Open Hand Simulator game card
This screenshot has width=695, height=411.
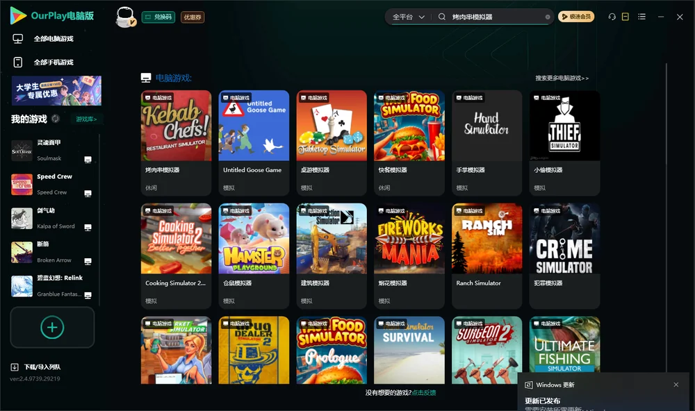(x=486, y=143)
